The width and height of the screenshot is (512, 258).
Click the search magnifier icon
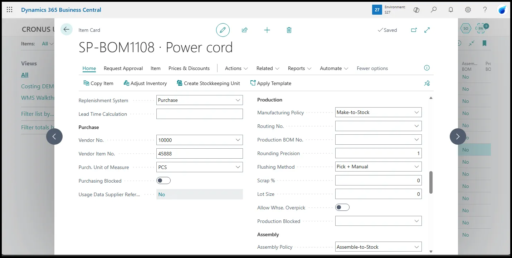(x=434, y=10)
